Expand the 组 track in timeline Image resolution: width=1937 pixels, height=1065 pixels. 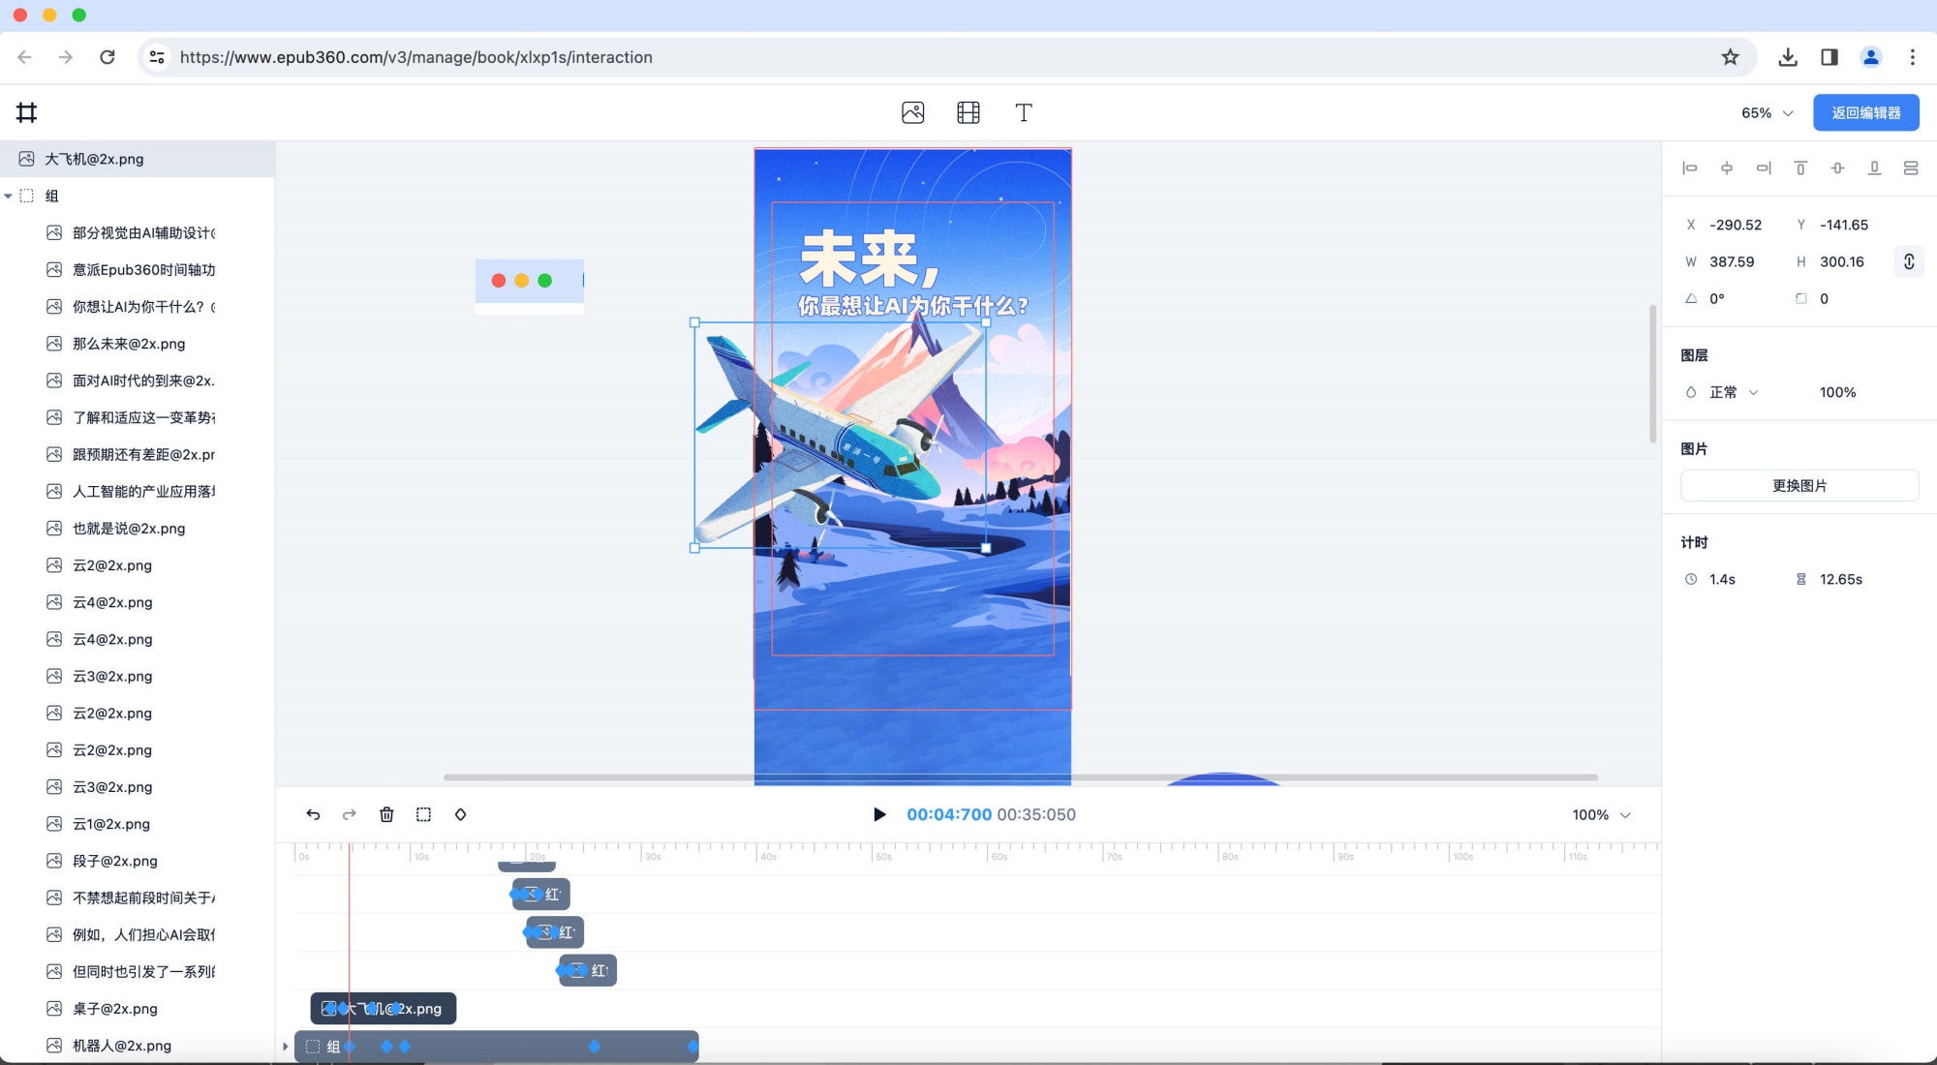pyautogui.click(x=285, y=1047)
